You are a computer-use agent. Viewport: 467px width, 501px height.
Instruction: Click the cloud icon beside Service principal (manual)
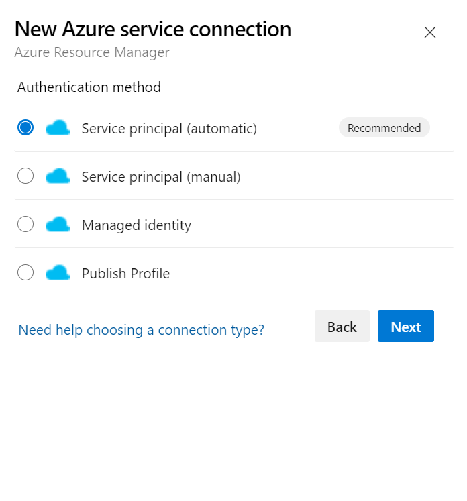point(58,176)
